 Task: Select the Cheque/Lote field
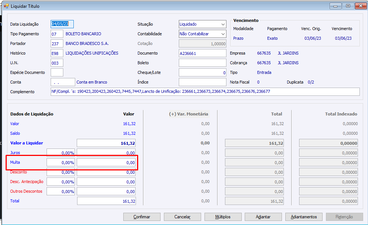[202, 73]
